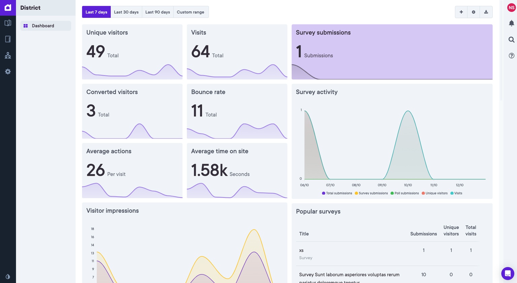Select Dashboard in the District menu
Screen dimensions: 517x283
[x=43, y=26]
